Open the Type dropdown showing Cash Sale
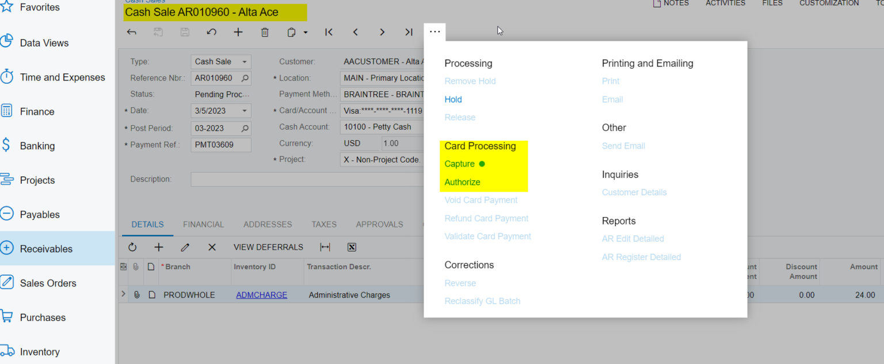The width and height of the screenshot is (884, 364). click(244, 61)
